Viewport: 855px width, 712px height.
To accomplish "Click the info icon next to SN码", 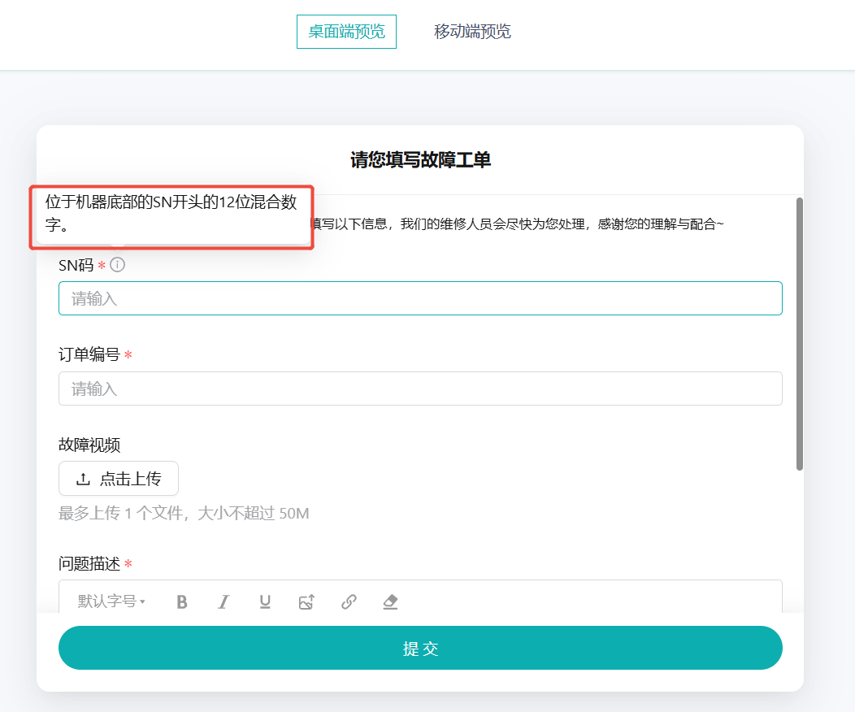I will (119, 263).
